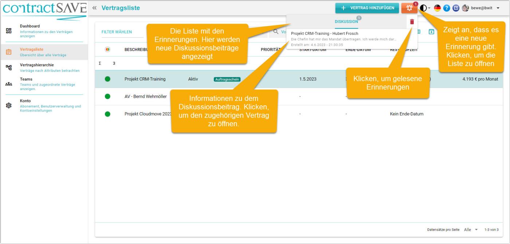Click the German flag language icon
The image size is (510, 244).
[x=437, y=8]
